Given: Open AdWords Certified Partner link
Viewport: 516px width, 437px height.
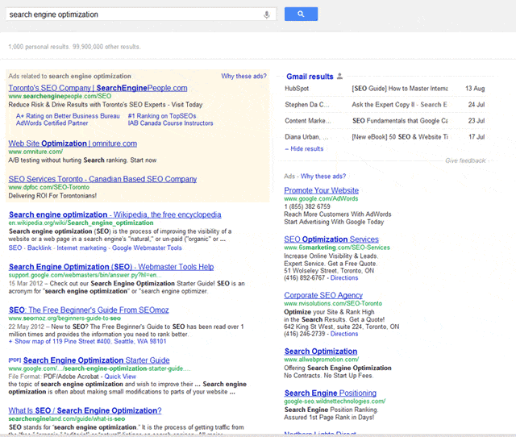Looking at the screenshot, I should pos(52,123).
